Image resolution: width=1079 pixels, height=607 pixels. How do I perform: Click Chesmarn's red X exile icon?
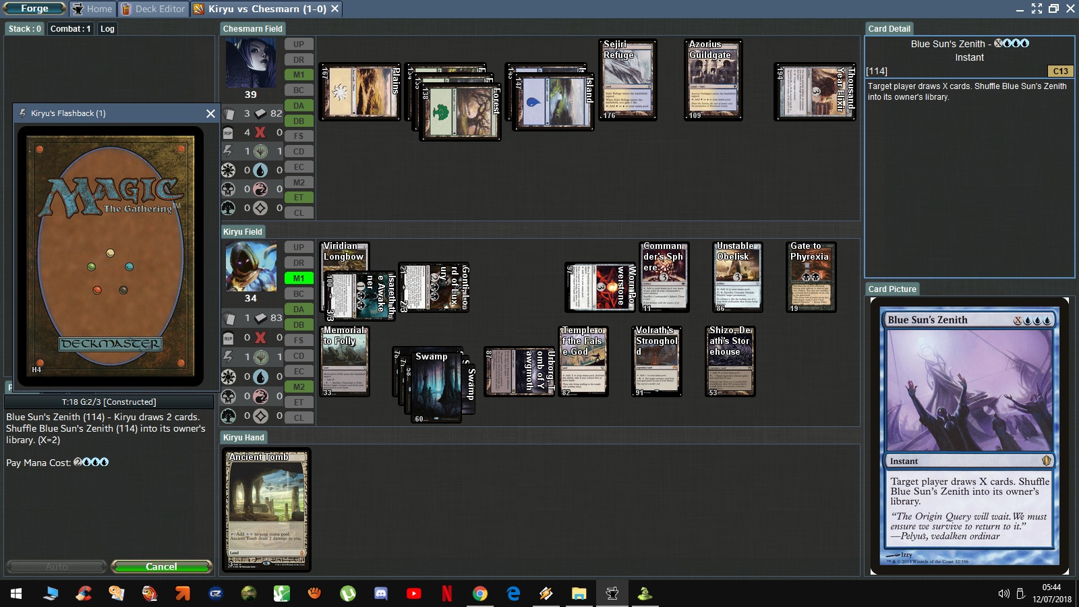click(x=260, y=133)
